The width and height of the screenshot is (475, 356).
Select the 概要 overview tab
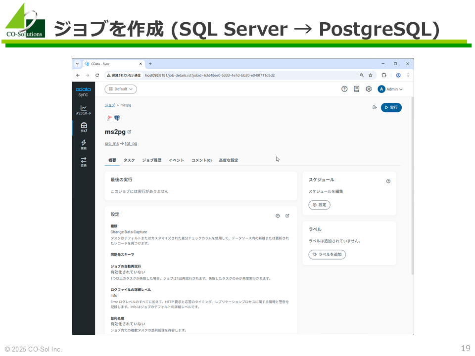click(112, 160)
